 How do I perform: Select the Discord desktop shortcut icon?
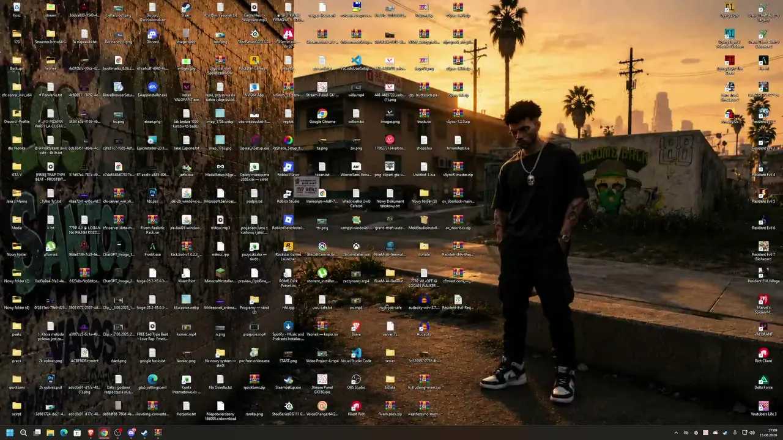[152, 37]
